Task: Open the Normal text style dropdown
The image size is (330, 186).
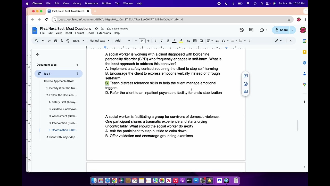Action: (x=100, y=41)
